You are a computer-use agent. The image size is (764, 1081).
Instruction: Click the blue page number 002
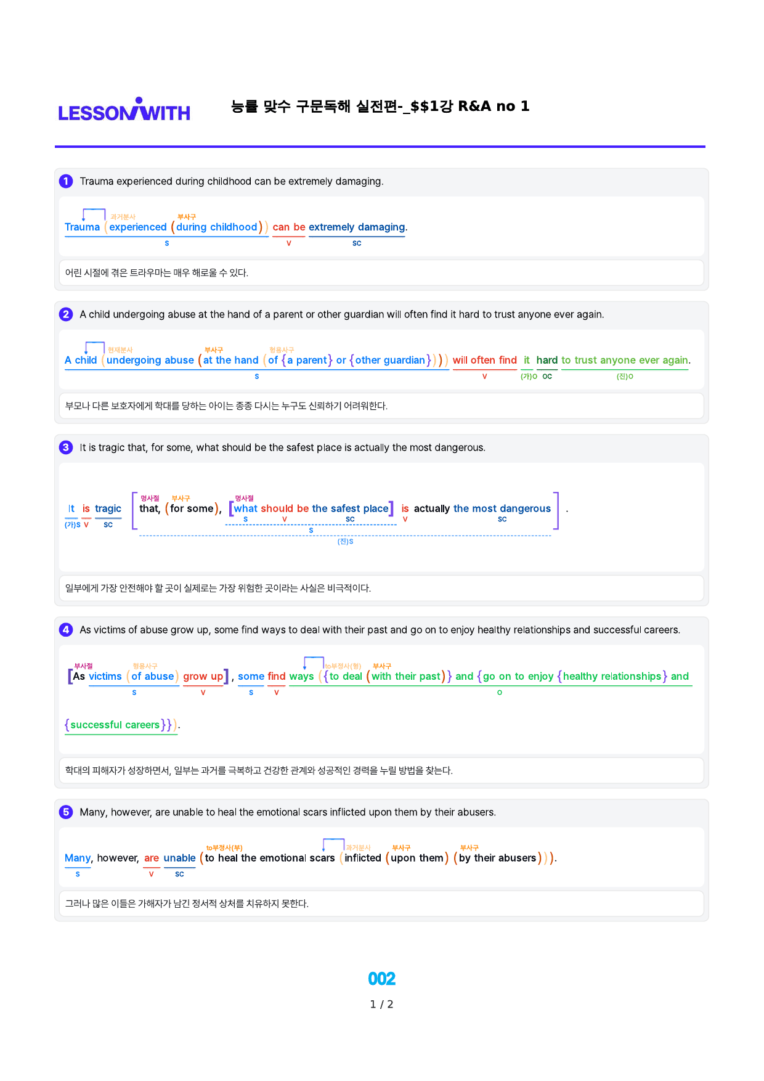[x=381, y=979]
